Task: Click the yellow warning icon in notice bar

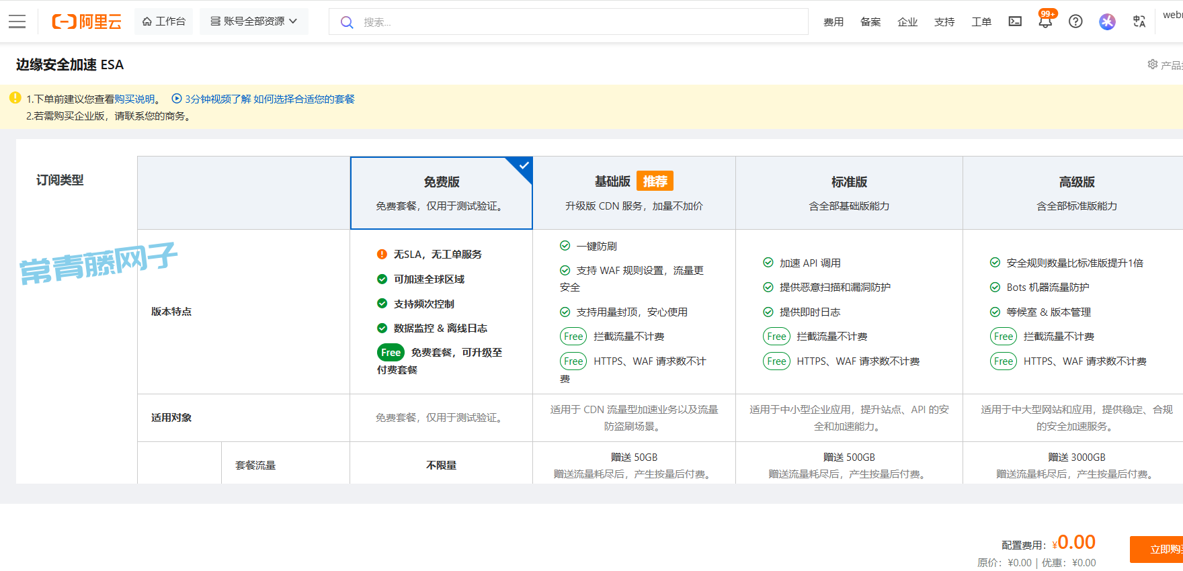Action: (15, 98)
